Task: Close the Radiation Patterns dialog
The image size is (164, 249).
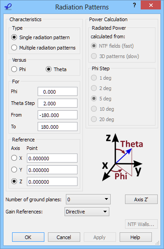Action: (x=151, y=5)
